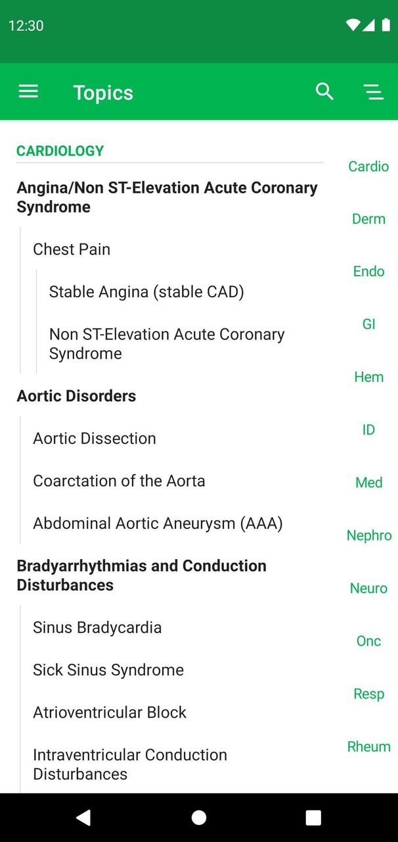Open the Aortic Dissection topic

pyautogui.click(x=94, y=438)
